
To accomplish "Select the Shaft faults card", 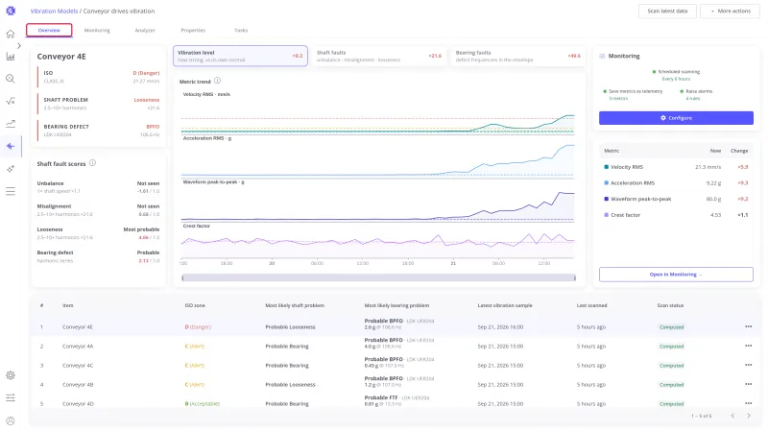I will (x=379, y=56).
